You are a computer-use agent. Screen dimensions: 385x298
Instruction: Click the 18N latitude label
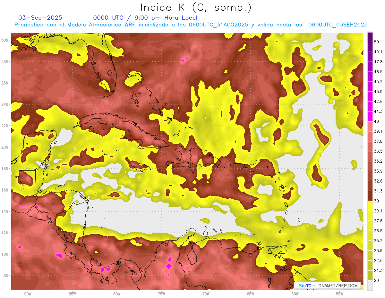pyautogui.click(x=5, y=169)
